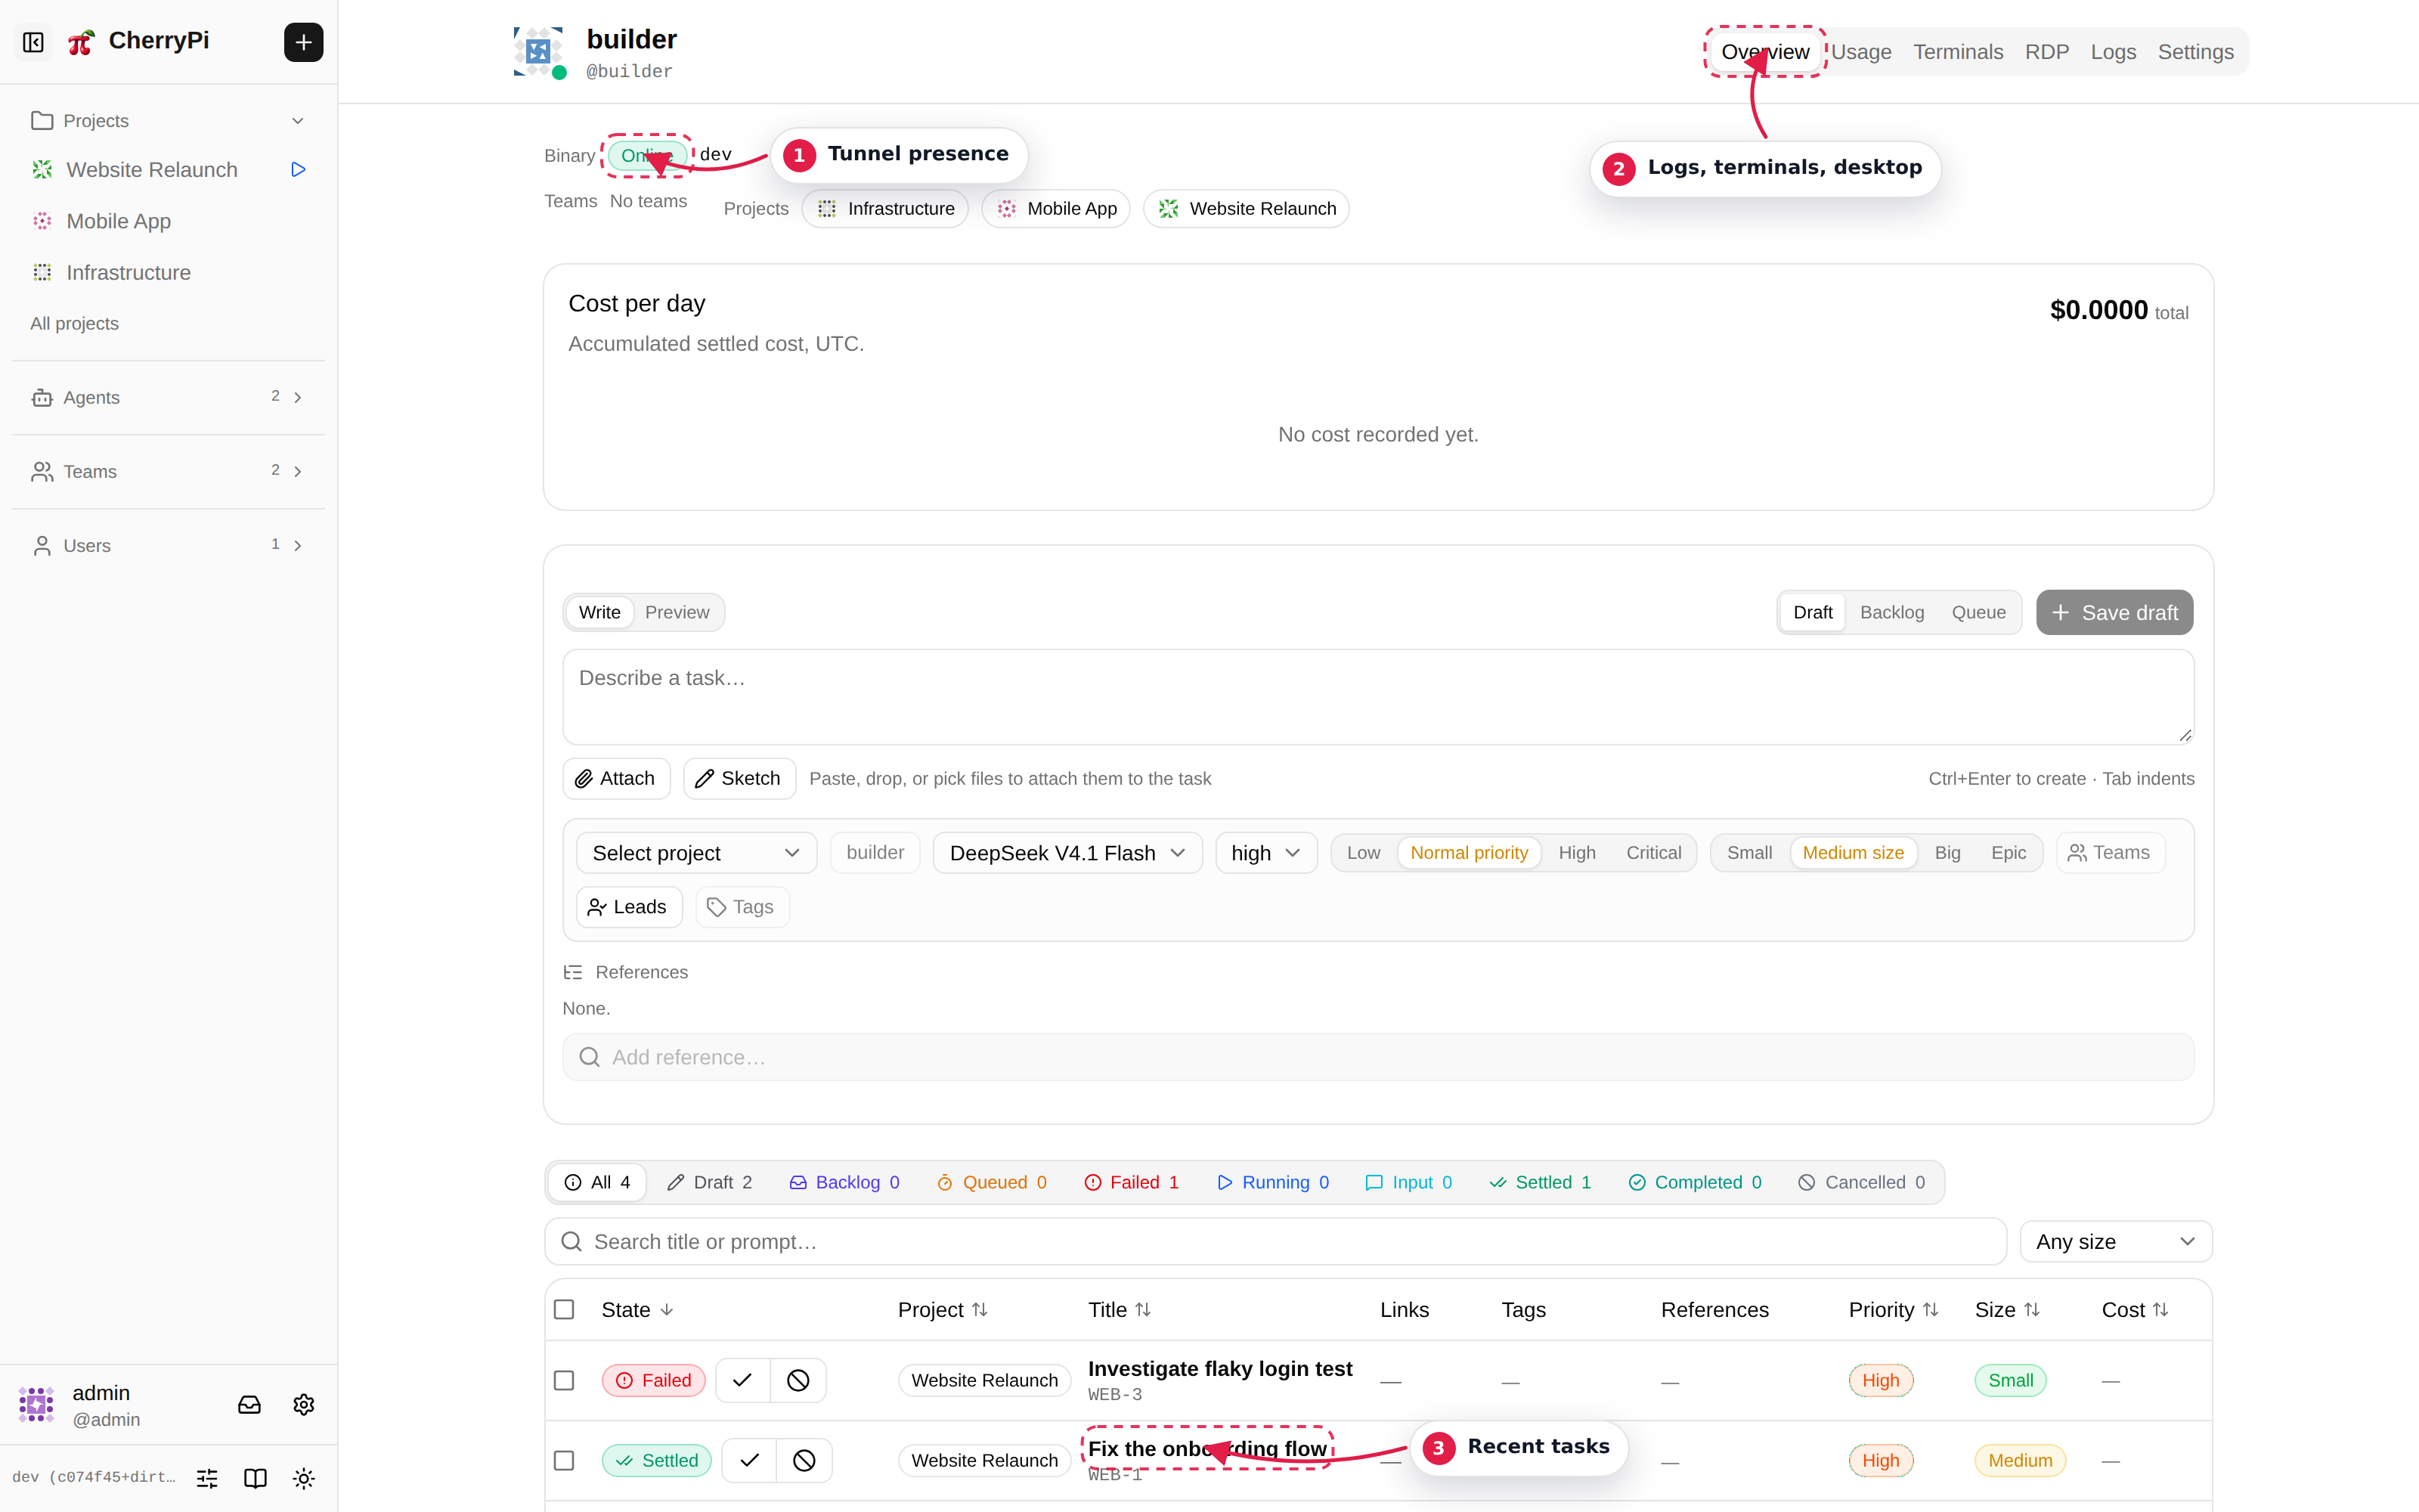Click the Search title or prompt field
This screenshot has width=2419, height=1512.
click(1275, 1241)
